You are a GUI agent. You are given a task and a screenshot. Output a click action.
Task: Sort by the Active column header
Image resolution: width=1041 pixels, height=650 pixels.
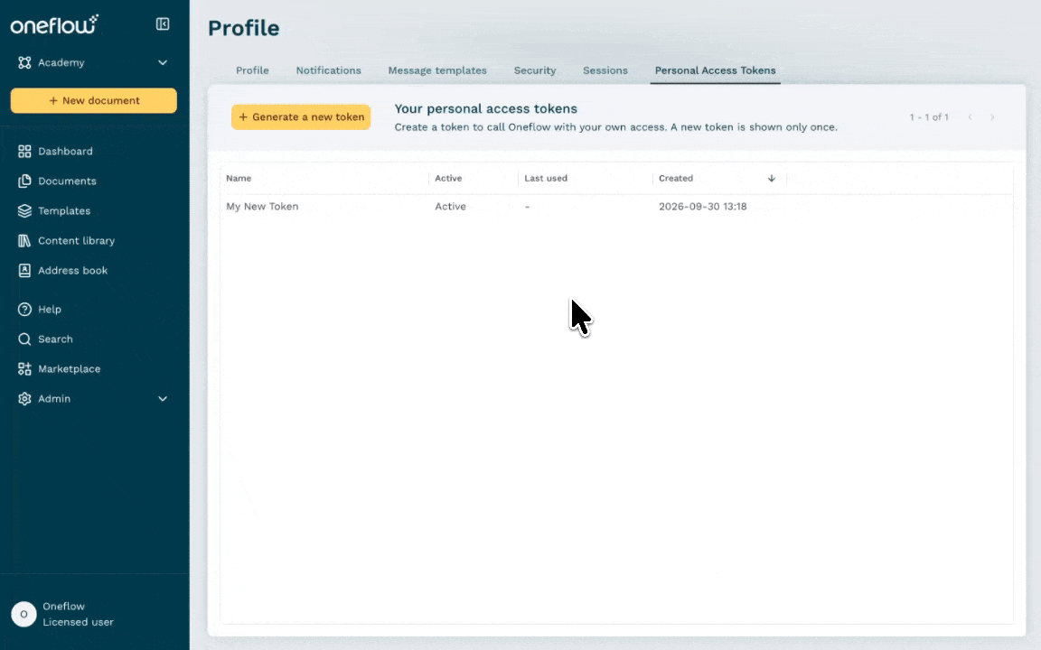(448, 179)
